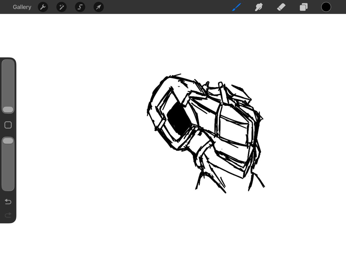
Task: Open the Layers panel
Action: [304, 7]
